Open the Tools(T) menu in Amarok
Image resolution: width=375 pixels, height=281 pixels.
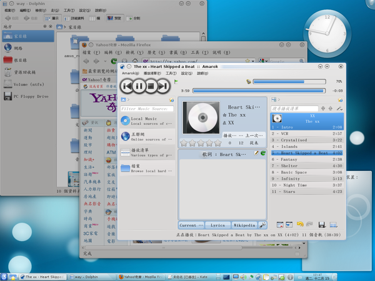[x=171, y=73]
